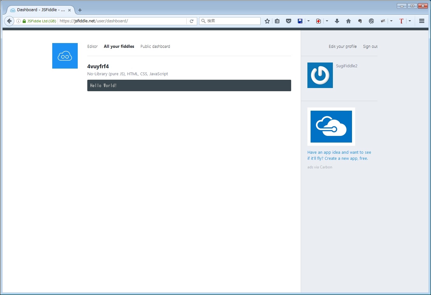Click the Evernote elephant icon
431x295 pixels.
[360, 21]
